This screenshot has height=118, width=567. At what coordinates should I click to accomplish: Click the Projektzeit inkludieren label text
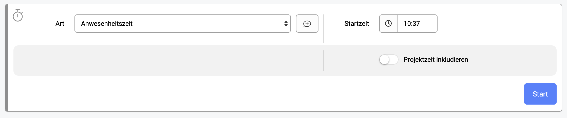point(436,60)
